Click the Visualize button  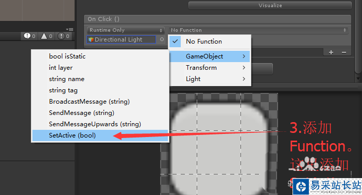coord(270,5)
